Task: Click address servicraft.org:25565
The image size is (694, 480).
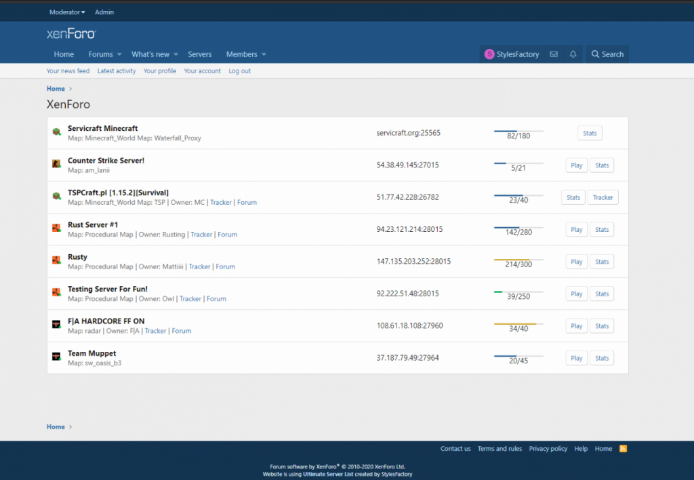Action: point(409,133)
